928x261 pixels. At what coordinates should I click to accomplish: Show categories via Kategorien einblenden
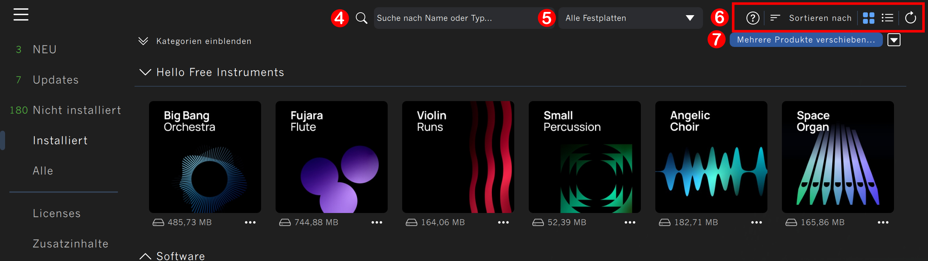pos(195,41)
